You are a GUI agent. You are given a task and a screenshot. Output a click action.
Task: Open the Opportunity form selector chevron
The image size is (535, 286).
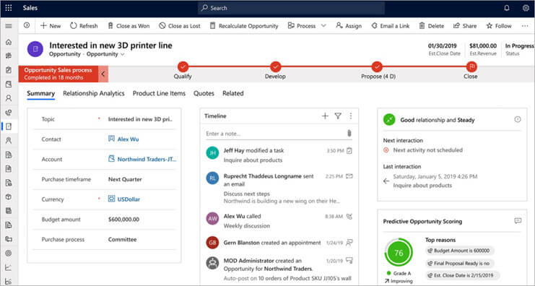[123, 54]
